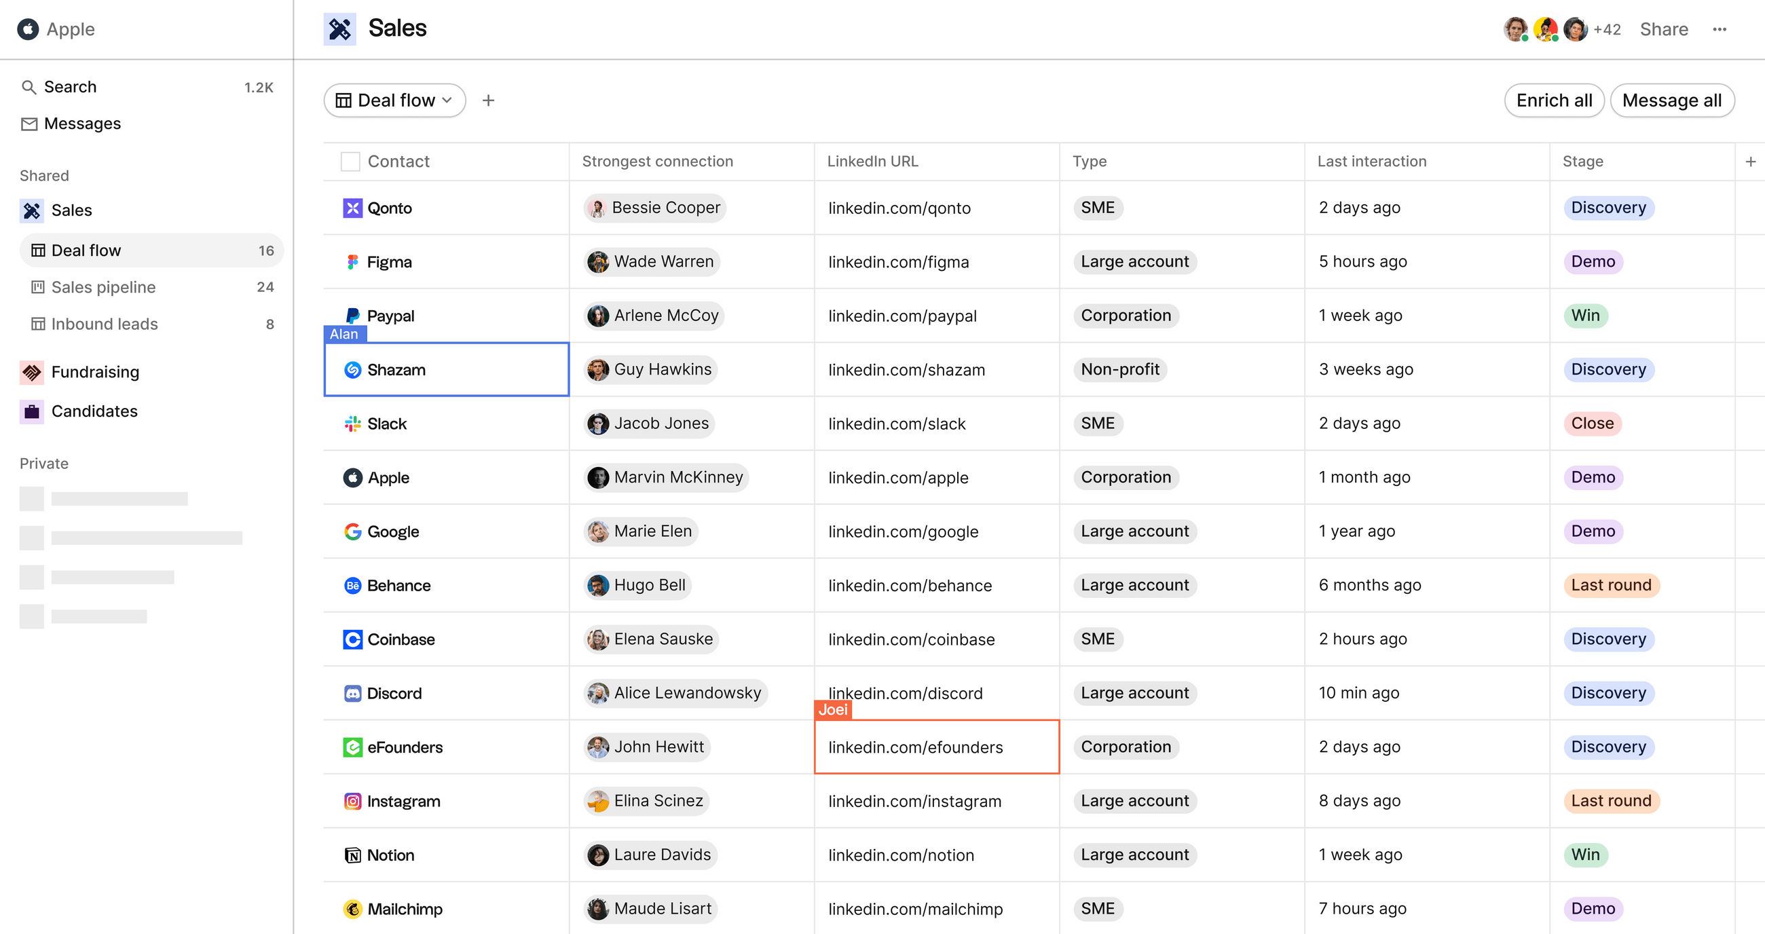This screenshot has width=1765, height=934.
Task: Toggle the row checkbox for Figma
Action: pyautogui.click(x=350, y=262)
